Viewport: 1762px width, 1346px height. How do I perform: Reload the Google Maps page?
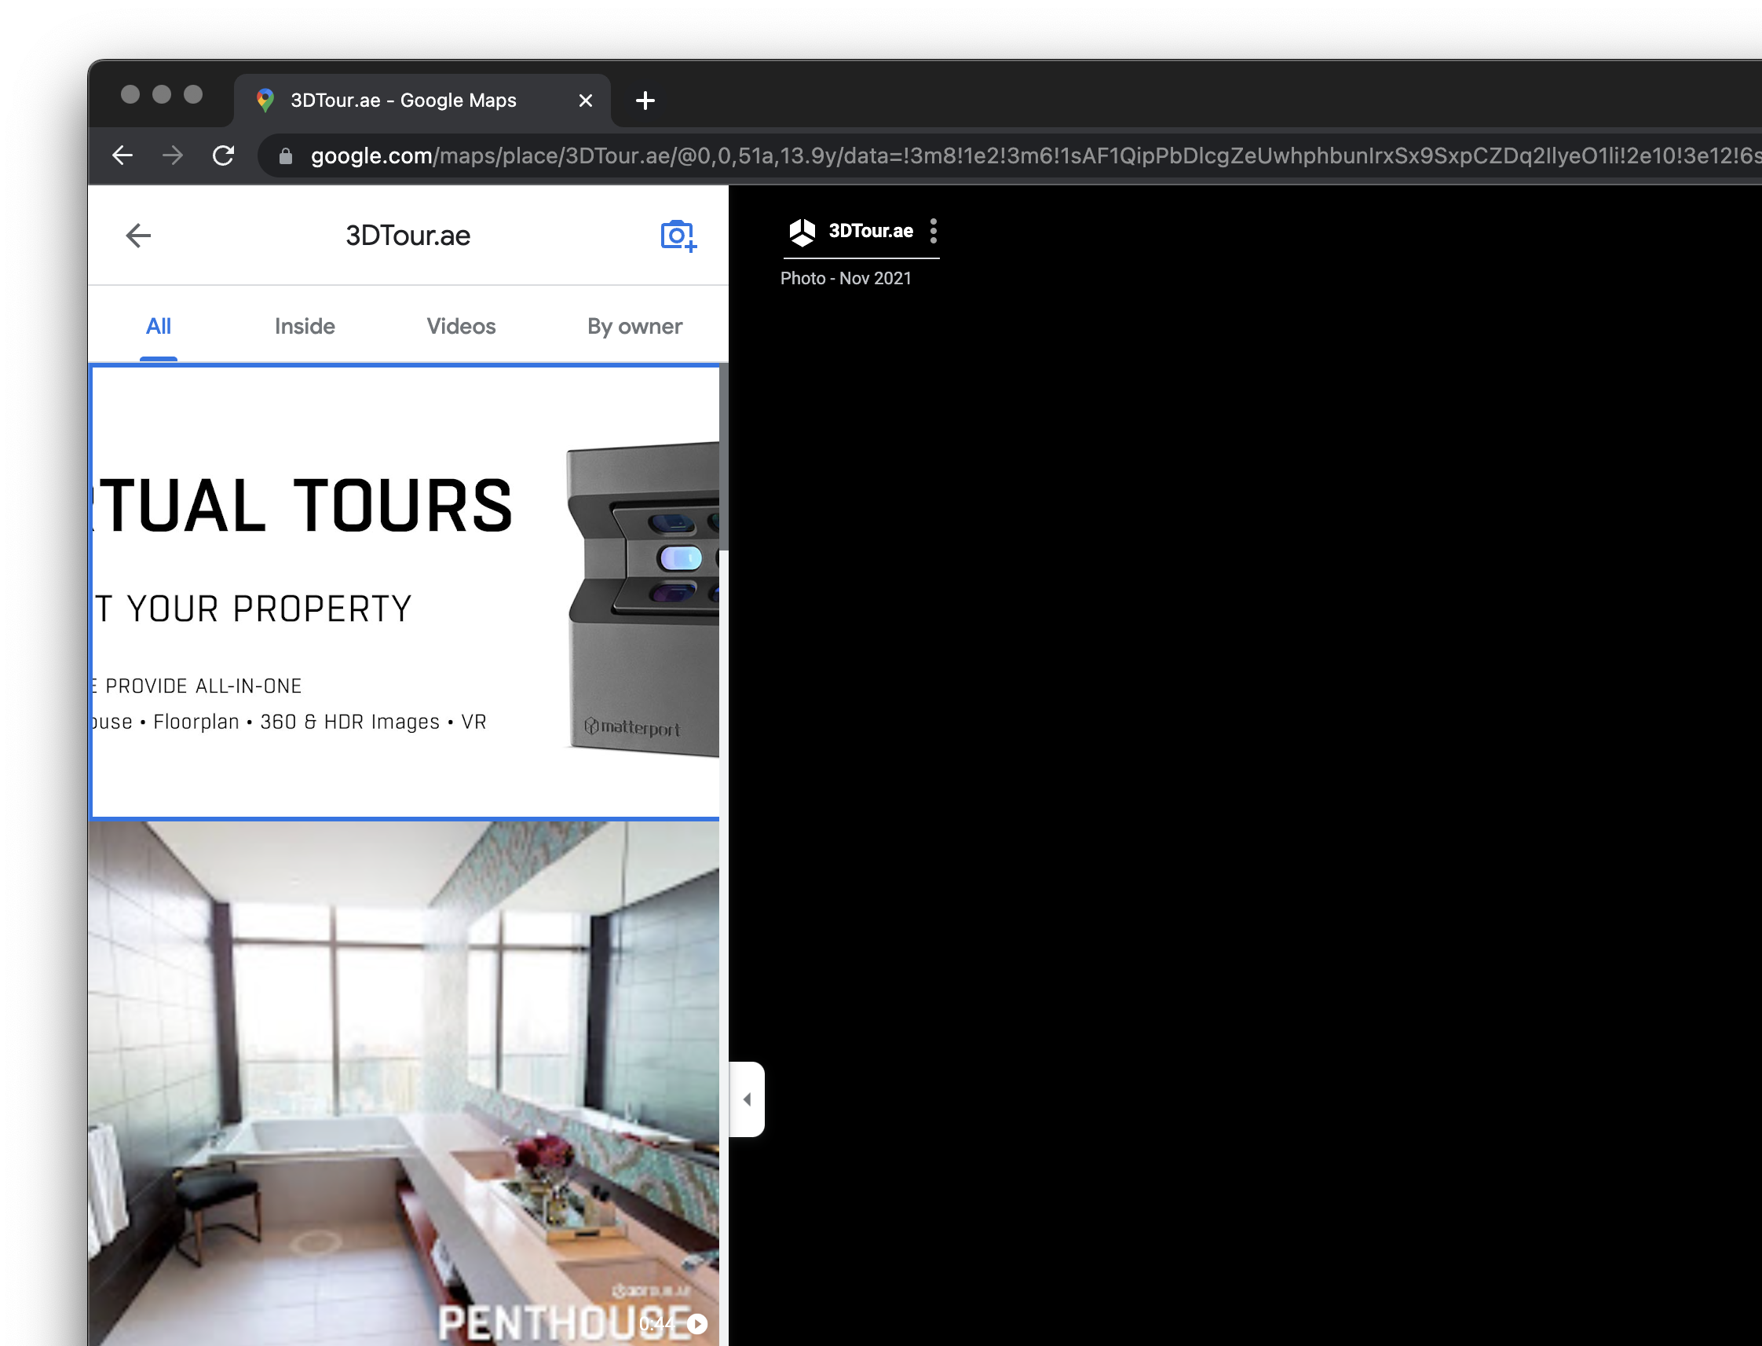click(x=224, y=155)
